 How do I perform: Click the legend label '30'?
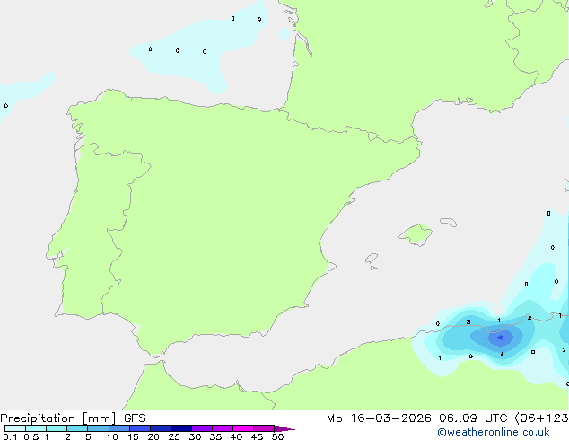point(195,436)
